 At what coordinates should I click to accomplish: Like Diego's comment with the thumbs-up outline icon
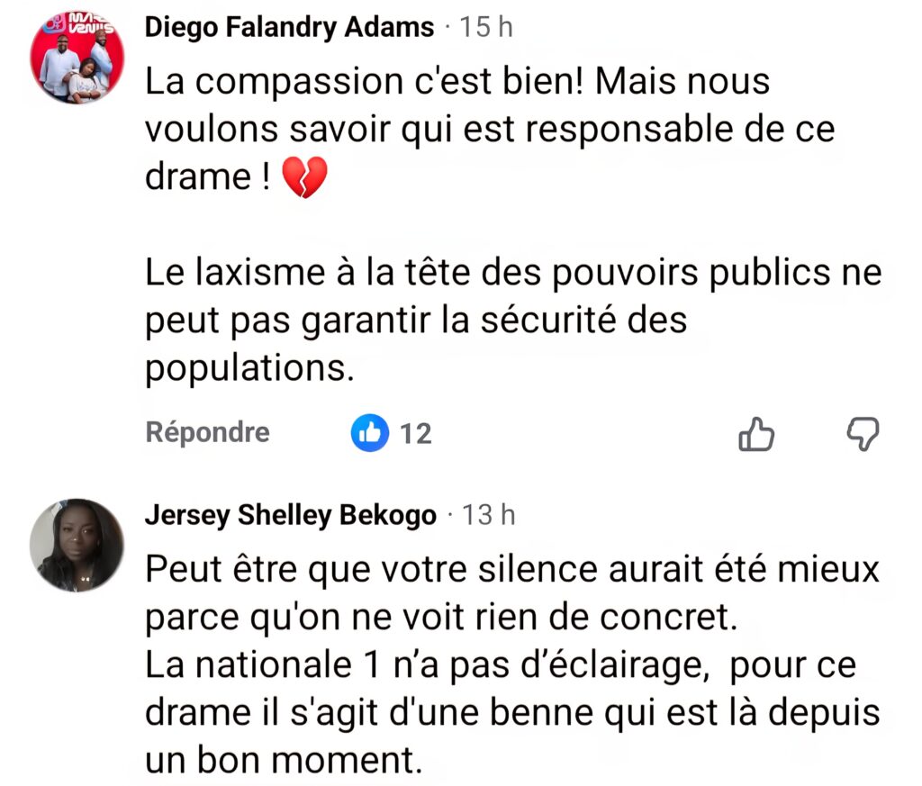(x=755, y=435)
